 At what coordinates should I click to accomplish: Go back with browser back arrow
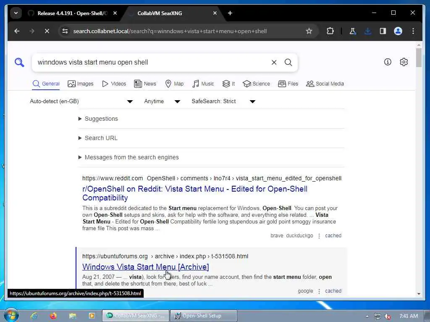tap(17, 31)
